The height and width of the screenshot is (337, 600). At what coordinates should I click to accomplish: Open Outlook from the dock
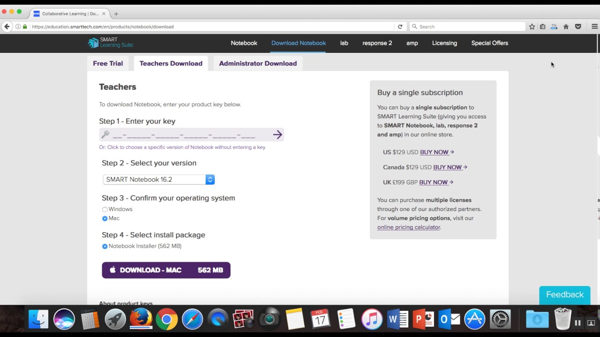(x=449, y=320)
